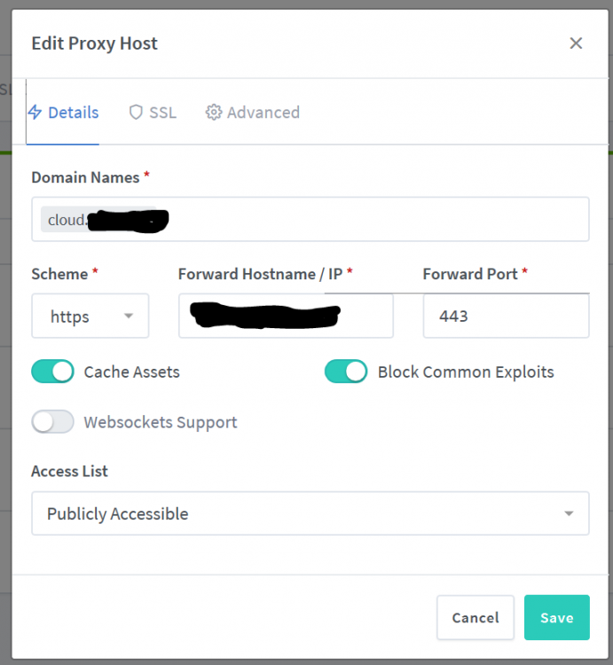Focus the Forward Port field showing 443
Screen dimensions: 613x665
coord(506,316)
